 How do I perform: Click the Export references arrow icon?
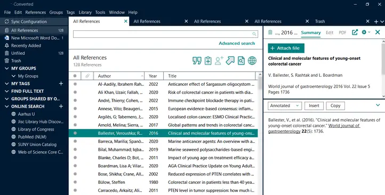pos(230,61)
